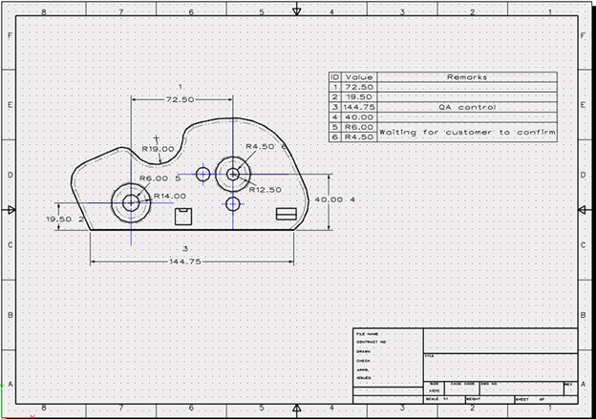
Task: Select the REV cell in the title block
Action: point(570,388)
